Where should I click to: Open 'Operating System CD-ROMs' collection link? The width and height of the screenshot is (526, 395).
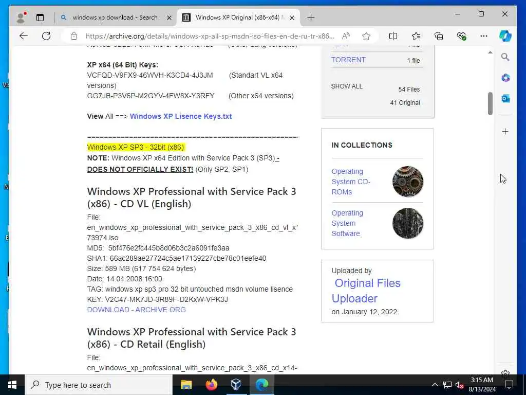(x=351, y=182)
